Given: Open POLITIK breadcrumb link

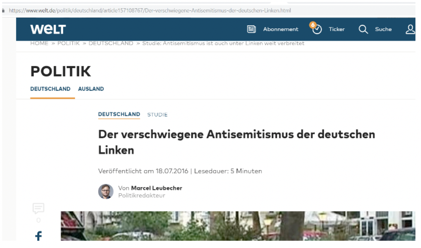Looking at the screenshot, I should 69,43.
